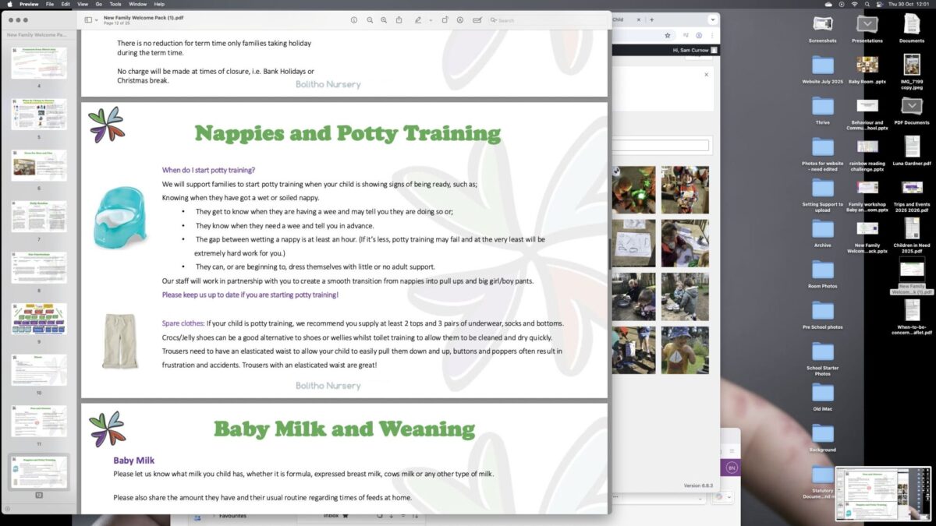
Task: Zoom in using the magnifier plus icon
Action: click(x=385, y=20)
